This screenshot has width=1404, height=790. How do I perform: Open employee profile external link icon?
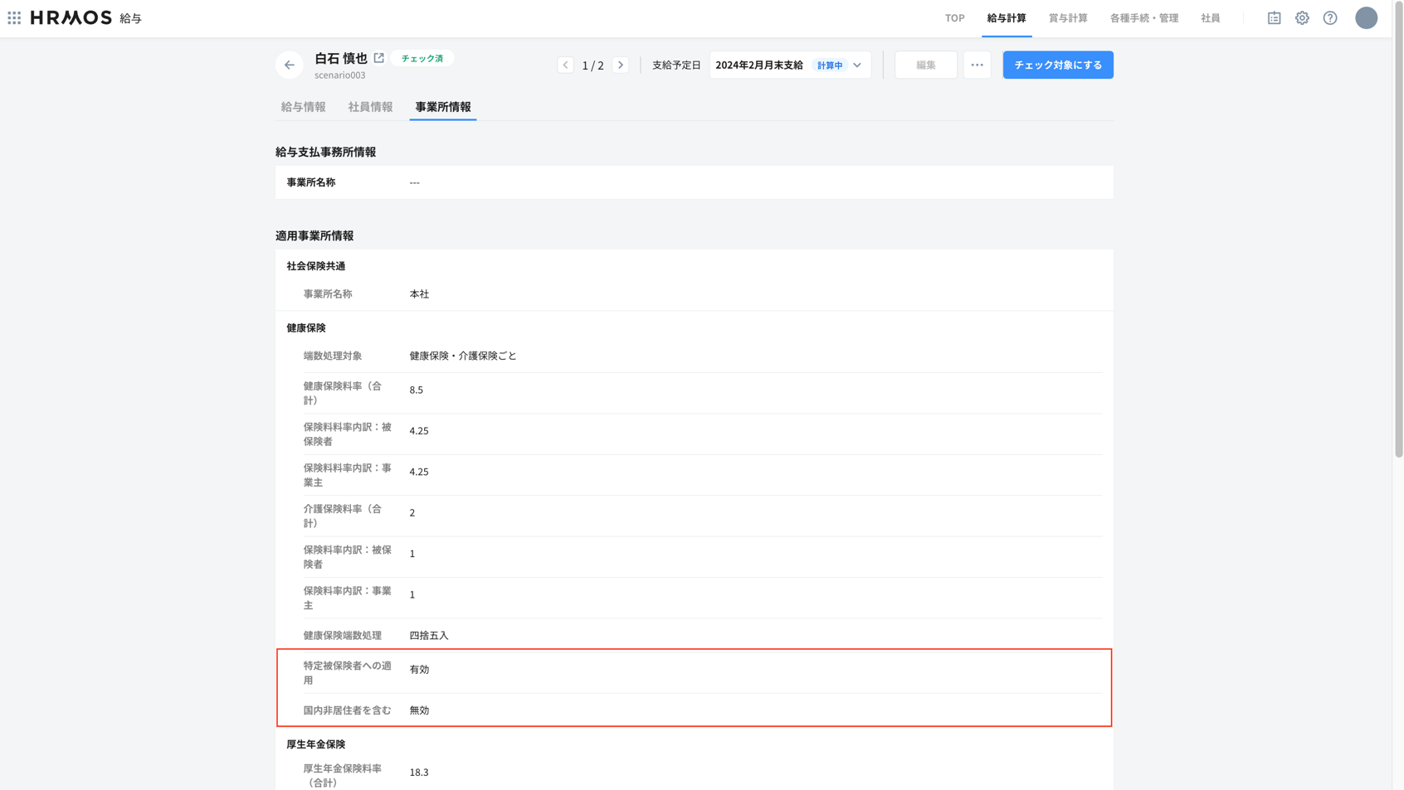coord(379,58)
